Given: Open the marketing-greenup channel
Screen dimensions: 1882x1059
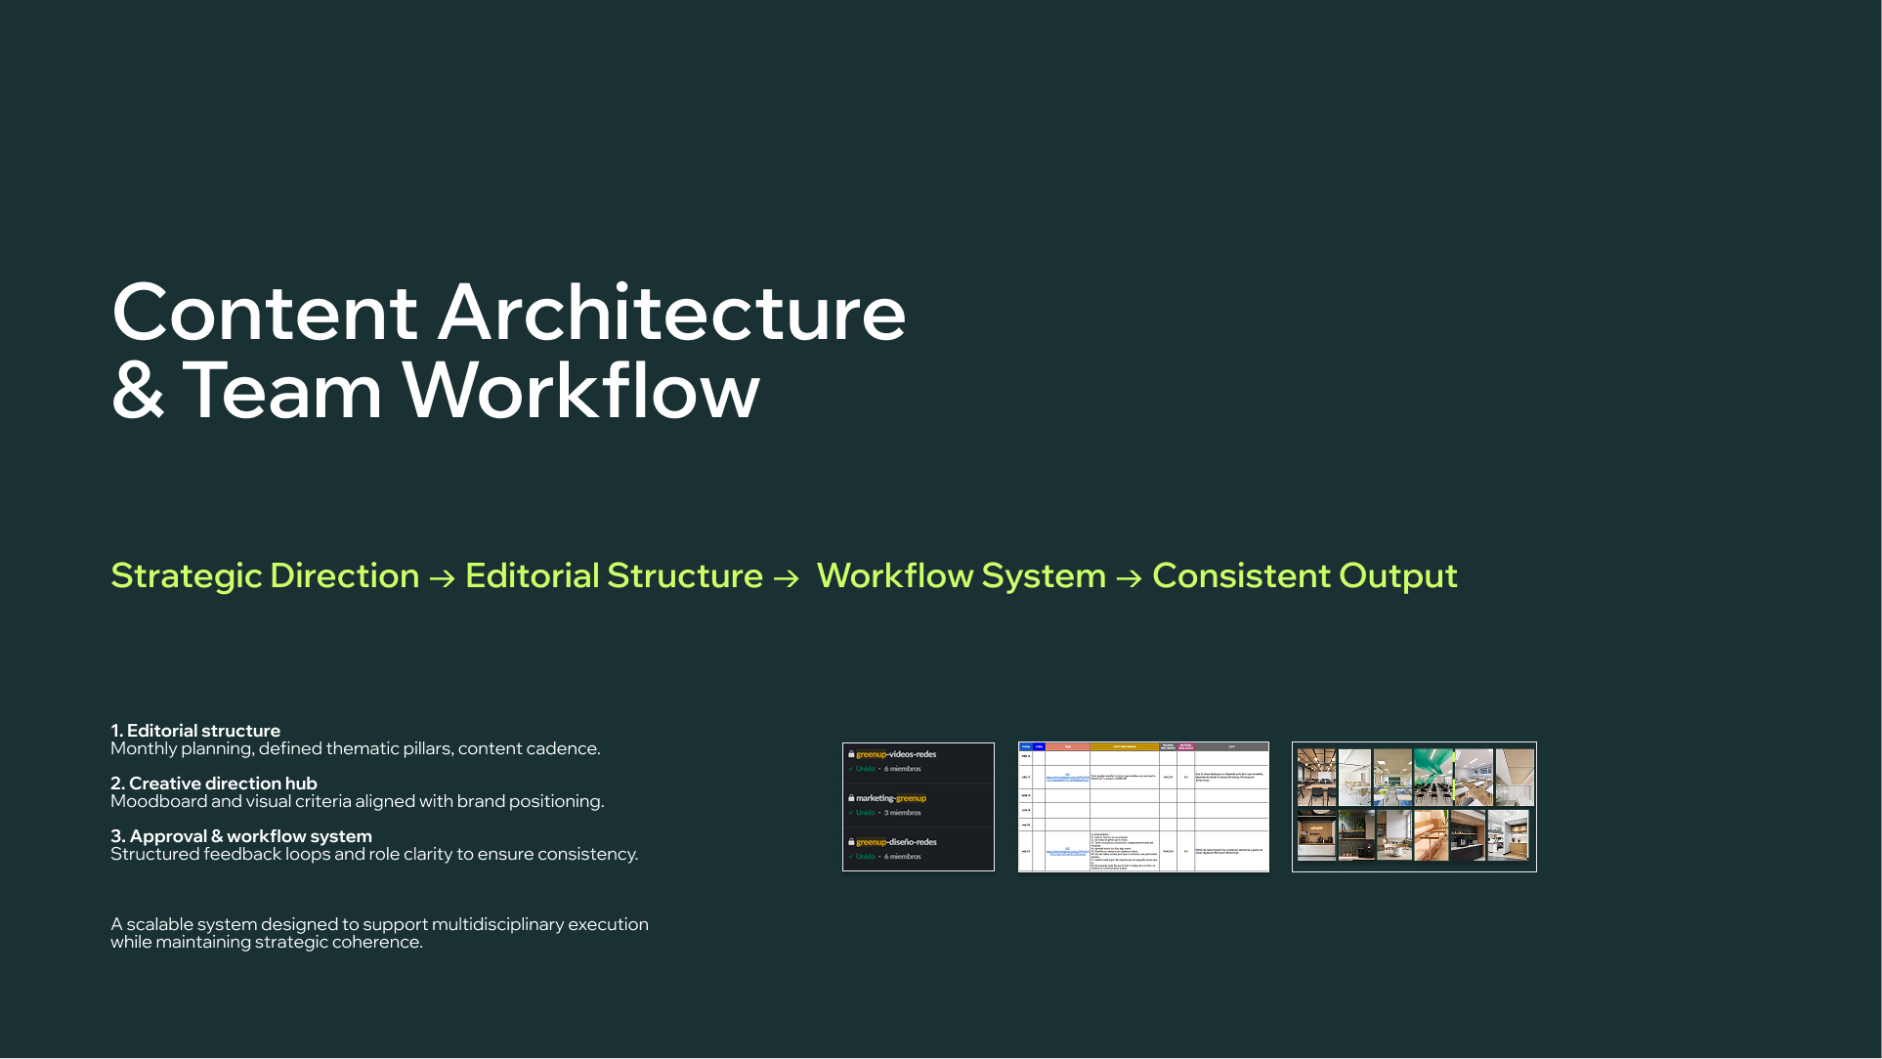Looking at the screenshot, I should tap(891, 798).
